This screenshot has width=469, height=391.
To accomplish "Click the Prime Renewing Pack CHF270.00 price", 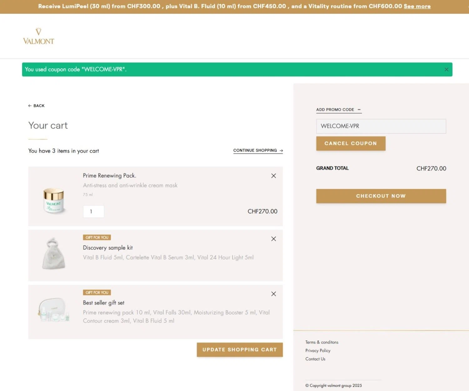I will coord(262,211).
